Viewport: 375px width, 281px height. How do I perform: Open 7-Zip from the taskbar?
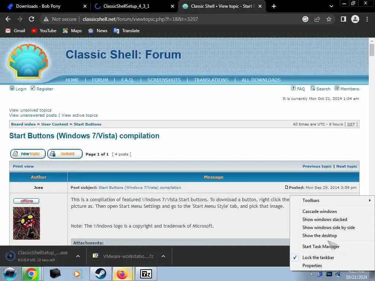click(x=146, y=274)
